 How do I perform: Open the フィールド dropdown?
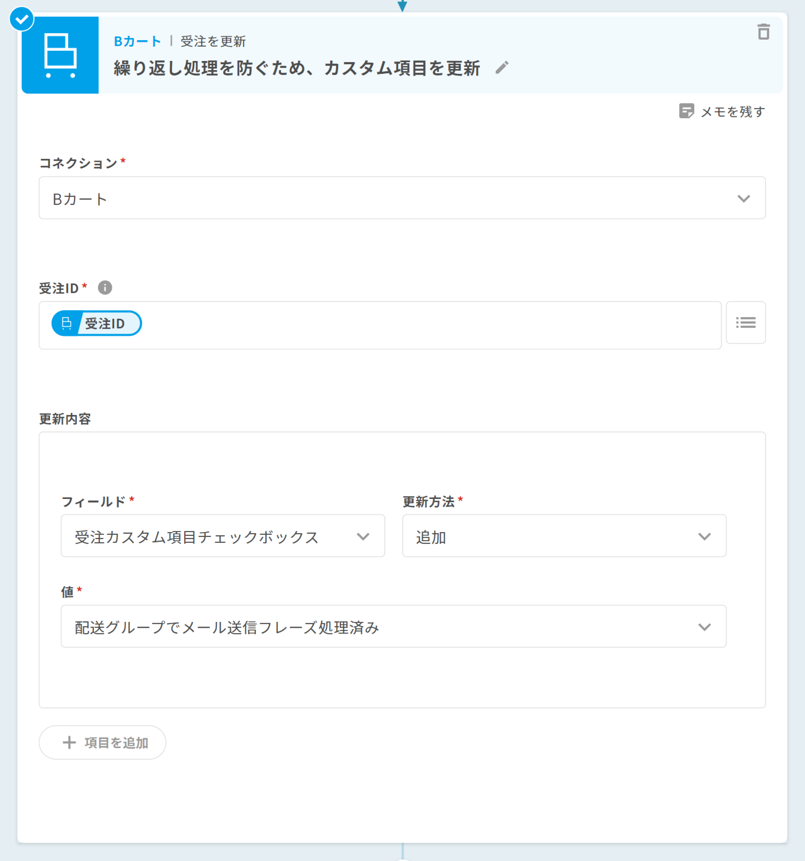pos(223,536)
